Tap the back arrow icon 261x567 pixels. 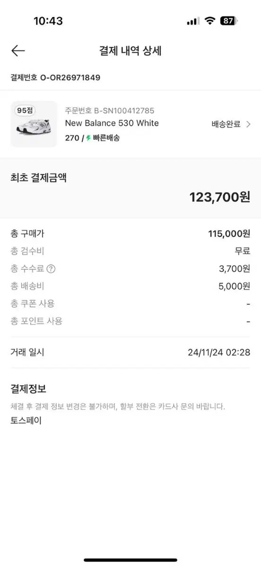coord(18,51)
